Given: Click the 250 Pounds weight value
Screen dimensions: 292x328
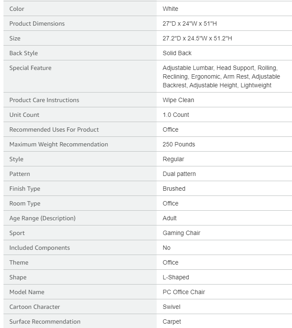Looking at the screenshot, I should point(179,144).
